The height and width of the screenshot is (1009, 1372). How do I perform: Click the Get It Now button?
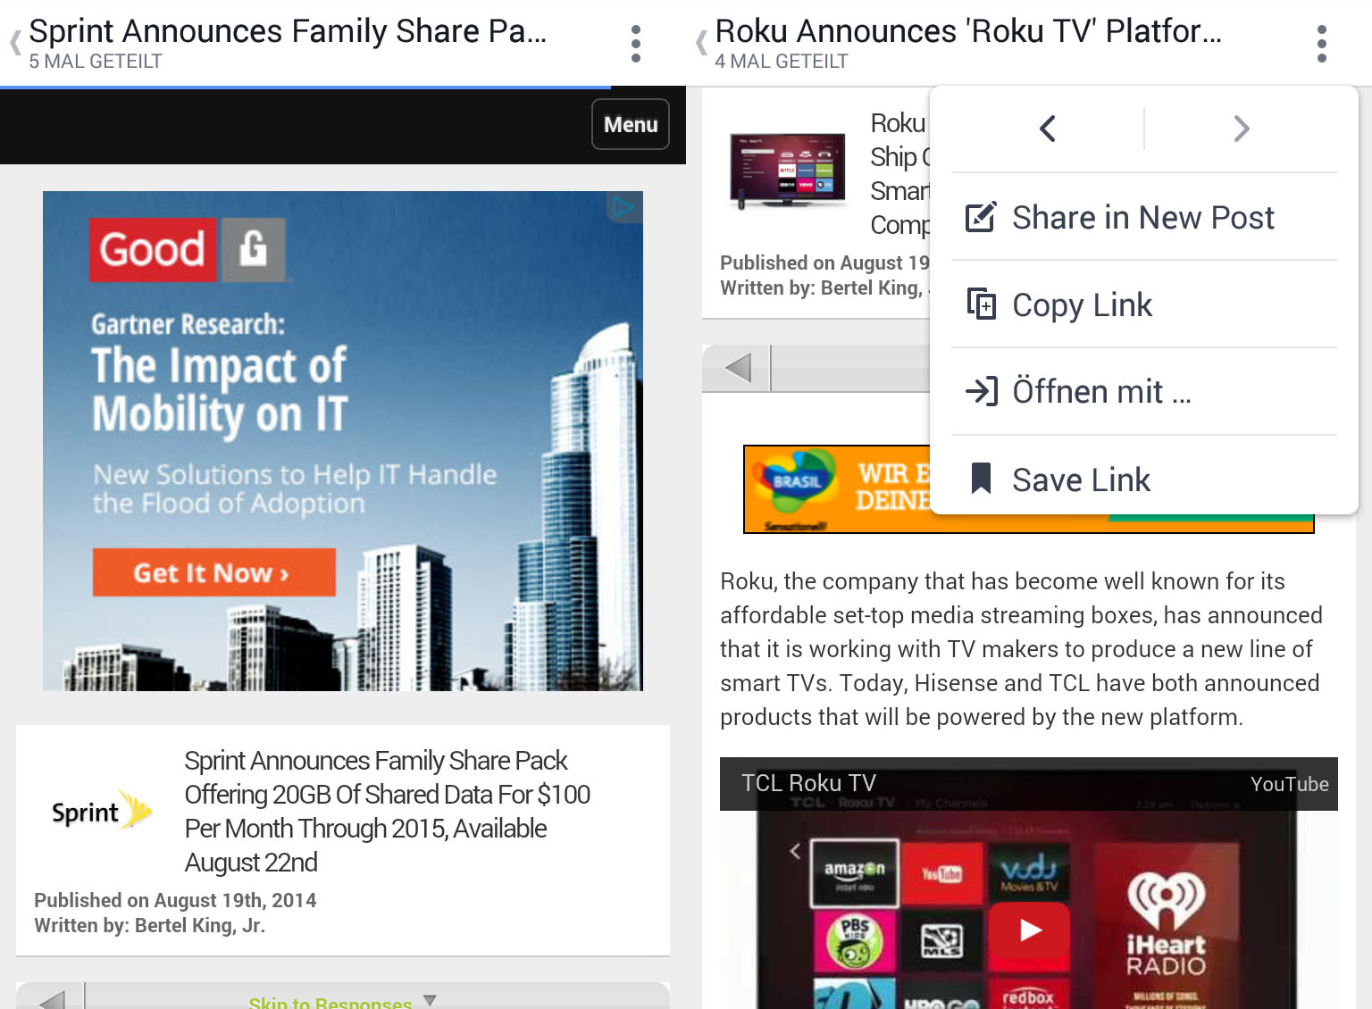[213, 572]
